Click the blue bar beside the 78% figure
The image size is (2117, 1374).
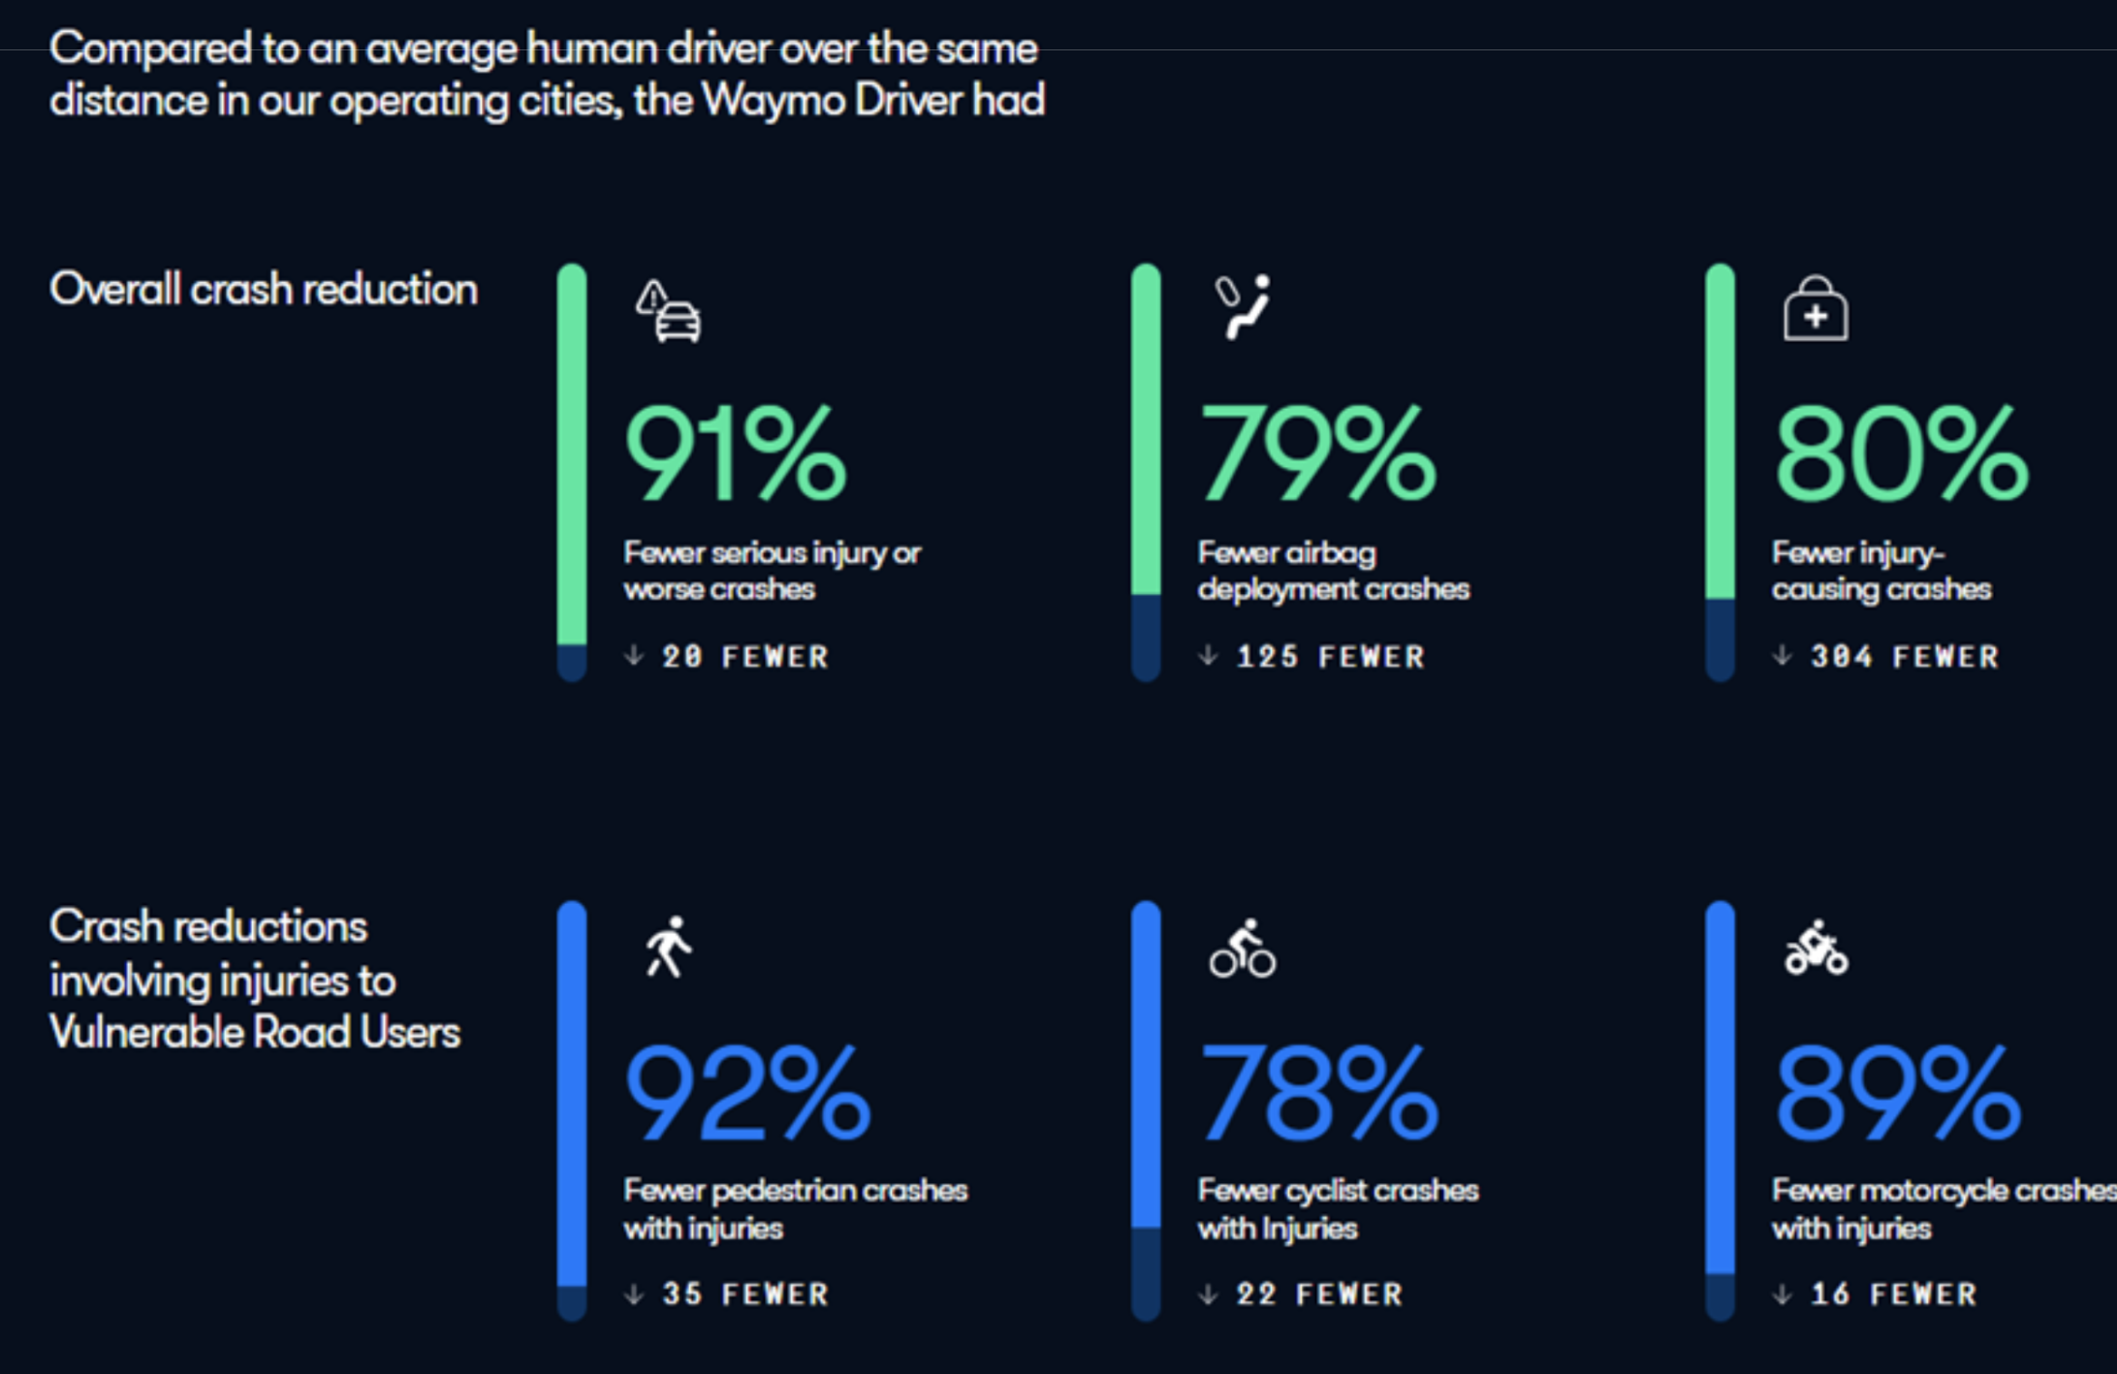coord(1146,1066)
